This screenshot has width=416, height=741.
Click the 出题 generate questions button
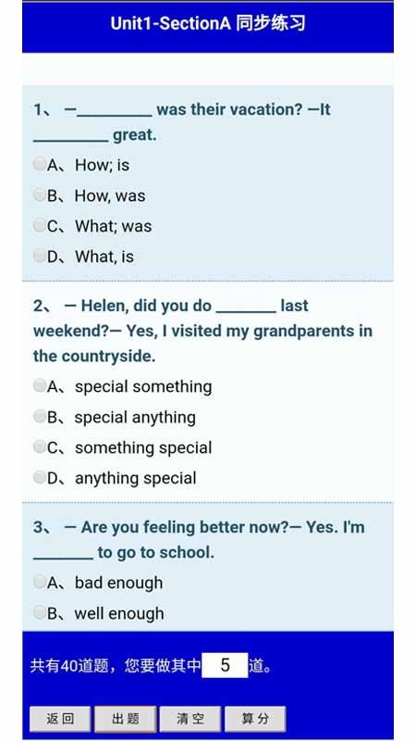click(x=126, y=719)
